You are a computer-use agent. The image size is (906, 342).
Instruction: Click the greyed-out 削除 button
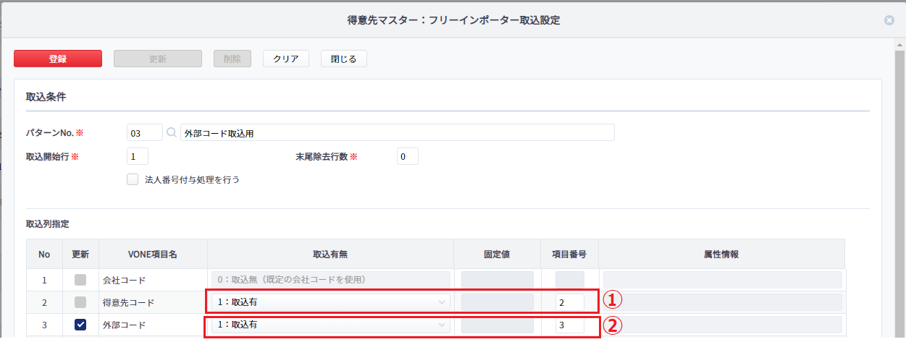(232, 59)
